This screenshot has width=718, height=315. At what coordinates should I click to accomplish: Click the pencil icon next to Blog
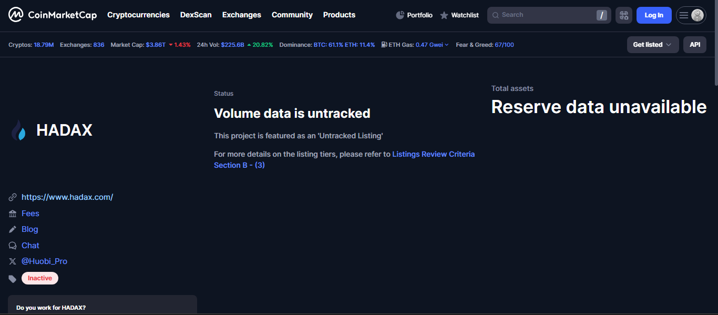click(13, 229)
